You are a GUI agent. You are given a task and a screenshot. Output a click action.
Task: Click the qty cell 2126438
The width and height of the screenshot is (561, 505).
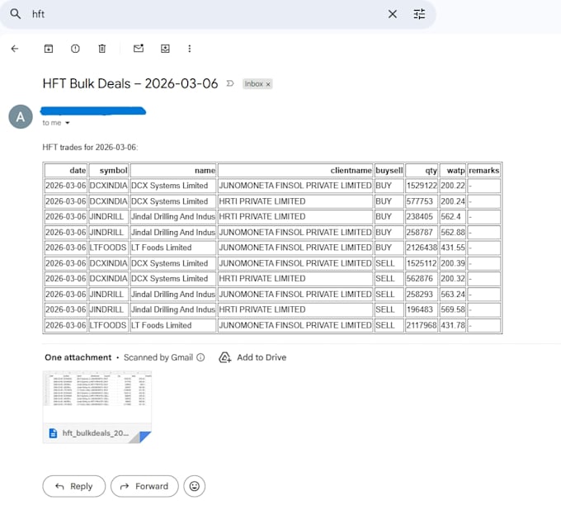tap(422, 248)
